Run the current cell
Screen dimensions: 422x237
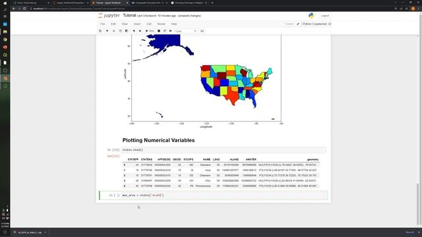150,31
